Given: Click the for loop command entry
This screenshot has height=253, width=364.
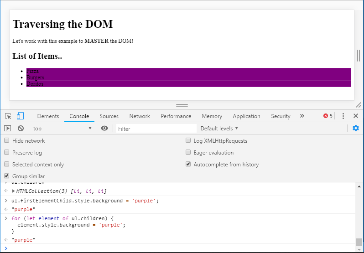Looking at the screenshot, I should [x=68, y=225].
